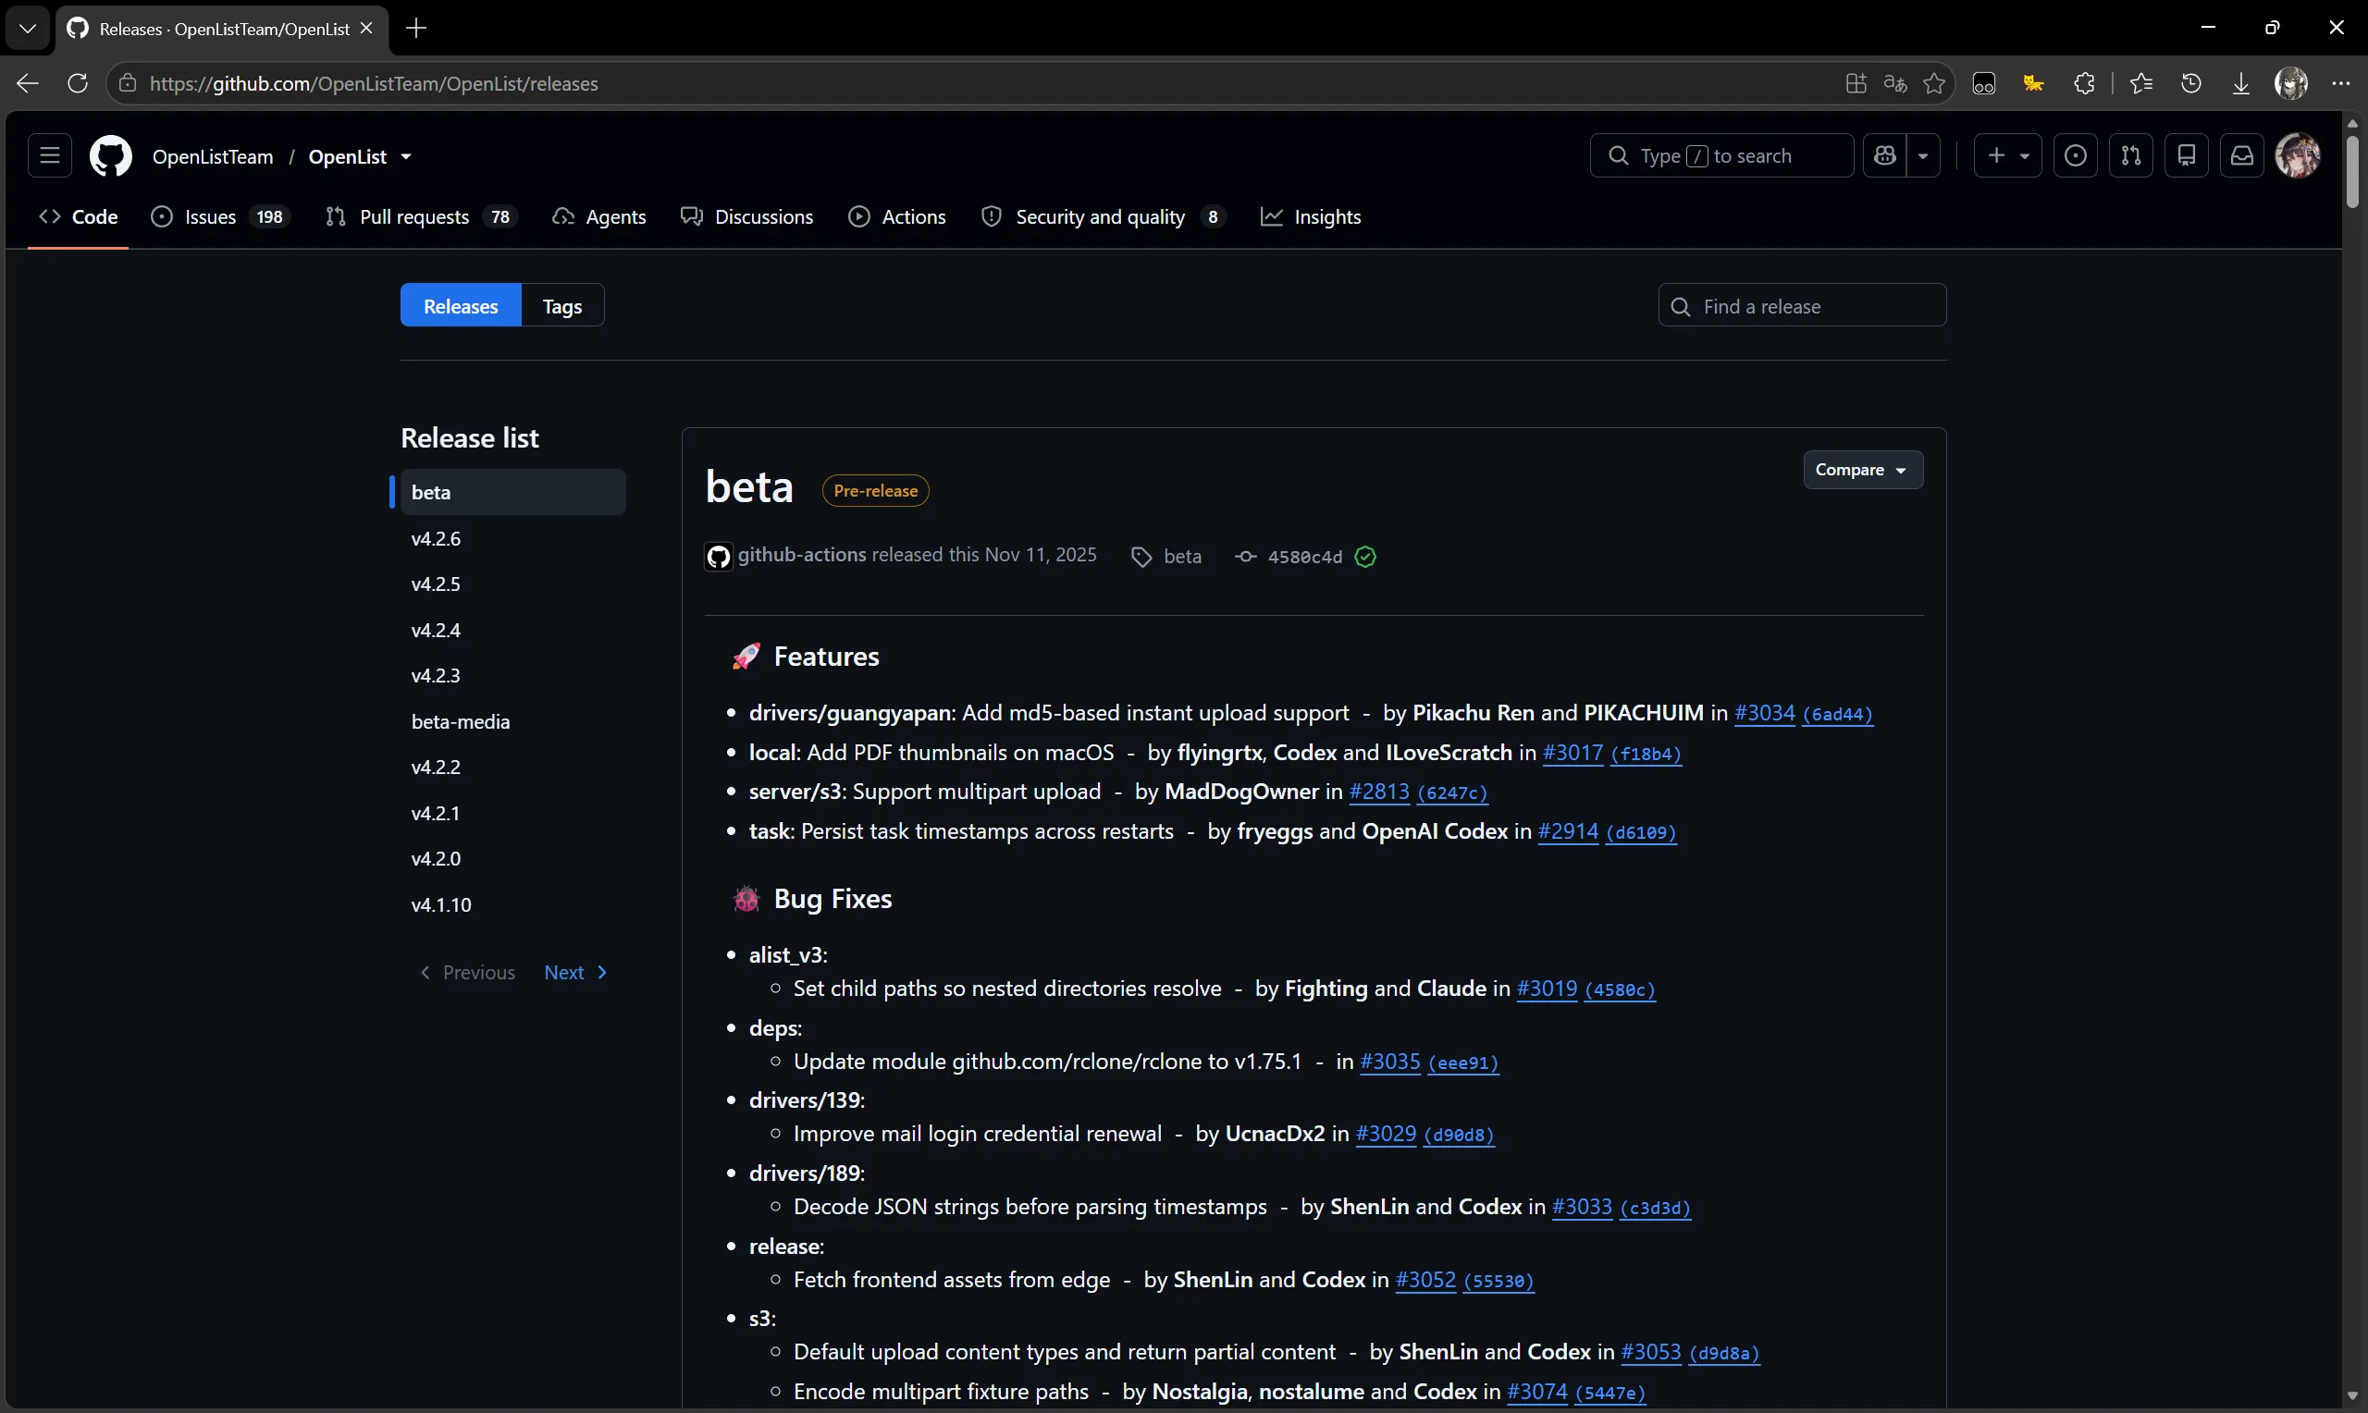Open commit 6247c link
The height and width of the screenshot is (1413, 2368).
1452,793
